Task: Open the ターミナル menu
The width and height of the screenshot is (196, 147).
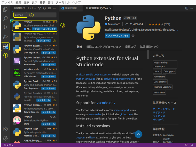Action: click(63, 2)
